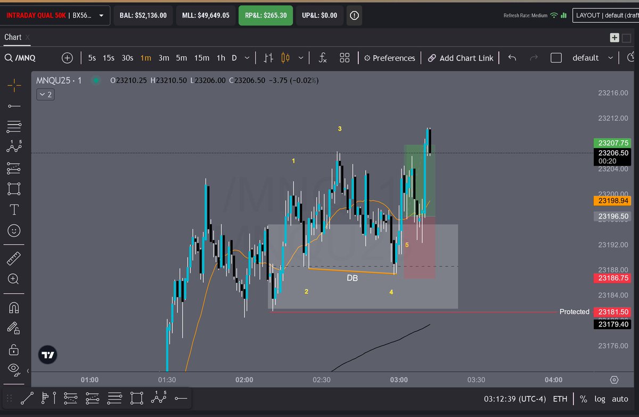
Task: Expand the indicators legend showing 2
Action: click(45, 94)
